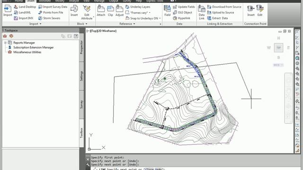Open Toolspace help question-mark button
Screen dimensions: 303x170
click(x=76, y=36)
